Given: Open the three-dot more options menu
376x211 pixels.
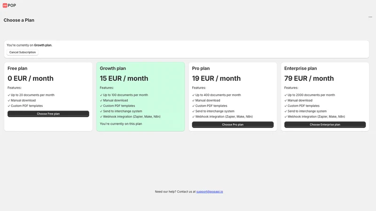Looking at the screenshot, I should pyautogui.click(x=370, y=17).
